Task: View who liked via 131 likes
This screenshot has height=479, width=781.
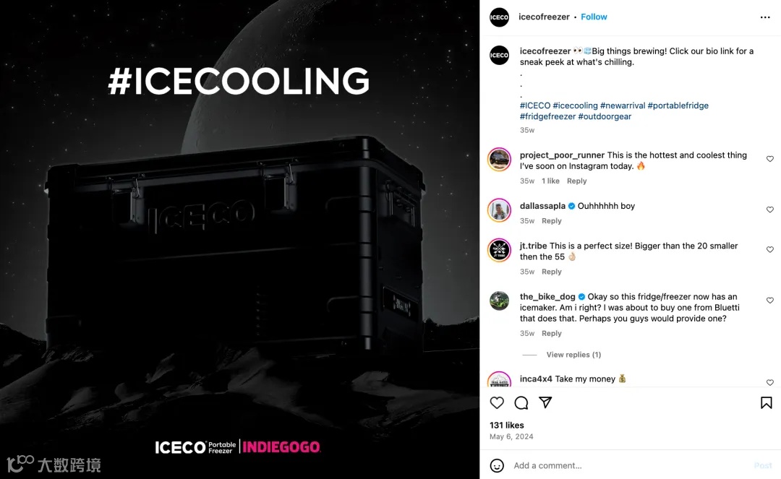Action: 506,426
